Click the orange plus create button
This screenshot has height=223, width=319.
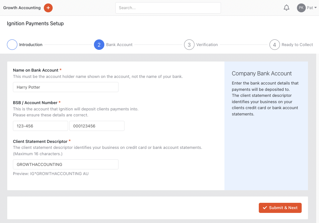click(x=48, y=8)
